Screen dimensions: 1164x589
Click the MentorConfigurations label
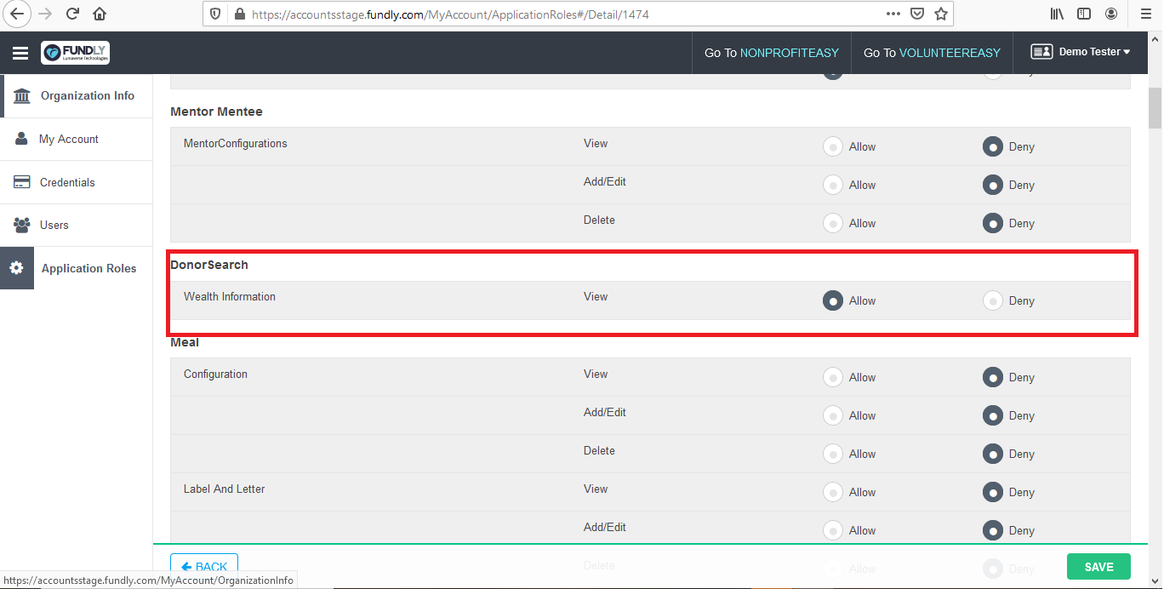(x=236, y=143)
